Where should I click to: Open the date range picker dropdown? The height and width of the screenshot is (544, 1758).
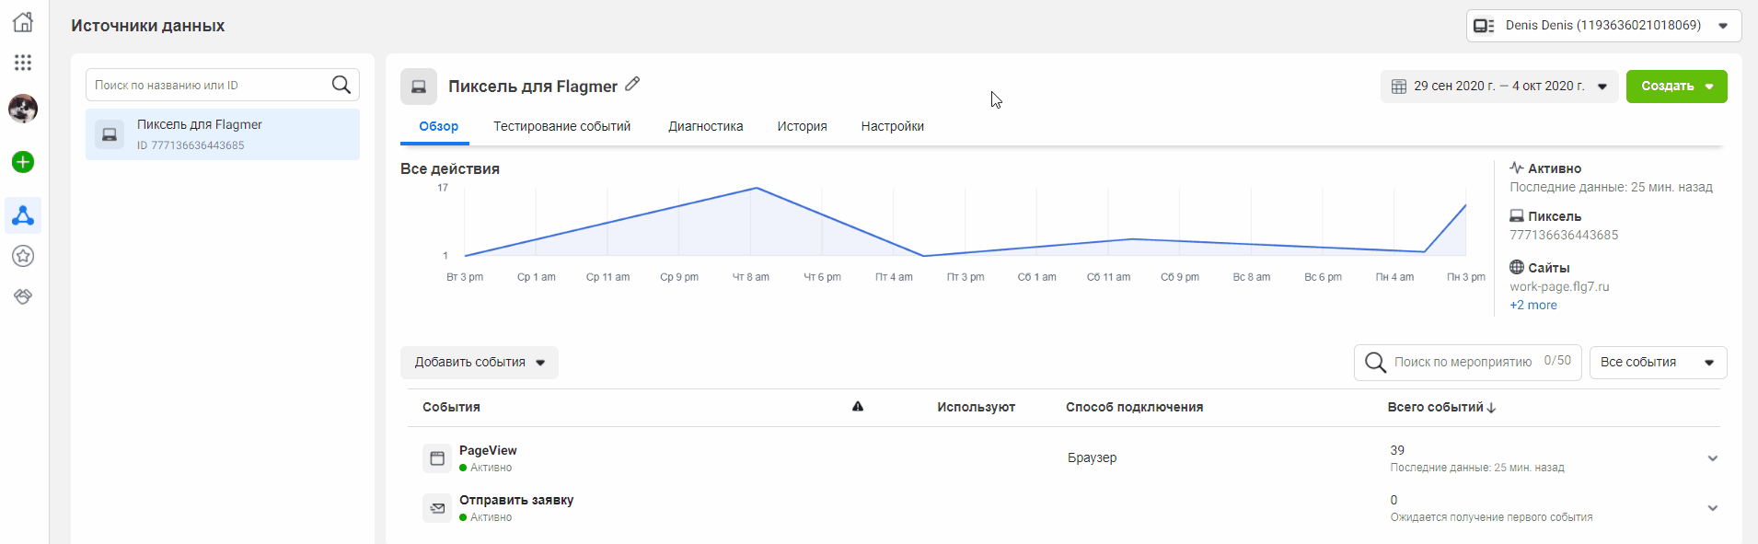pyautogui.click(x=1498, y=87)
